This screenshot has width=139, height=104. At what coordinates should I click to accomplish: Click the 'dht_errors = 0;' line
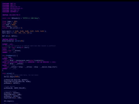pos(12,28)
